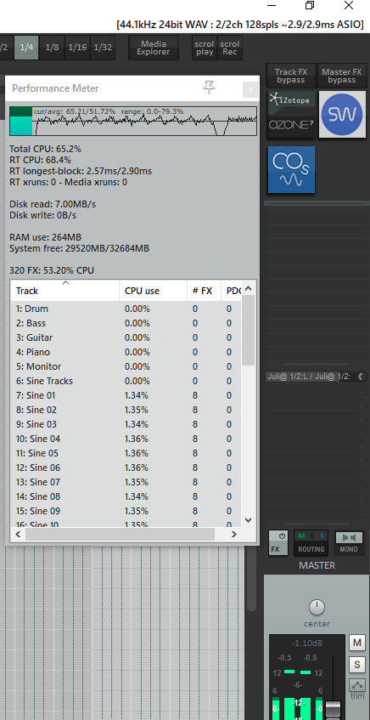Mute the master track
This screenshot has width=370, height=720.
pos(356,643)
